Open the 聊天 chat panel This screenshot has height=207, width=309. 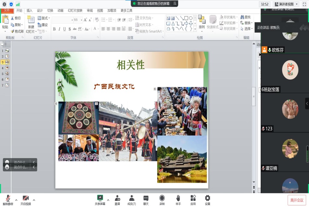tap(146, 200)
